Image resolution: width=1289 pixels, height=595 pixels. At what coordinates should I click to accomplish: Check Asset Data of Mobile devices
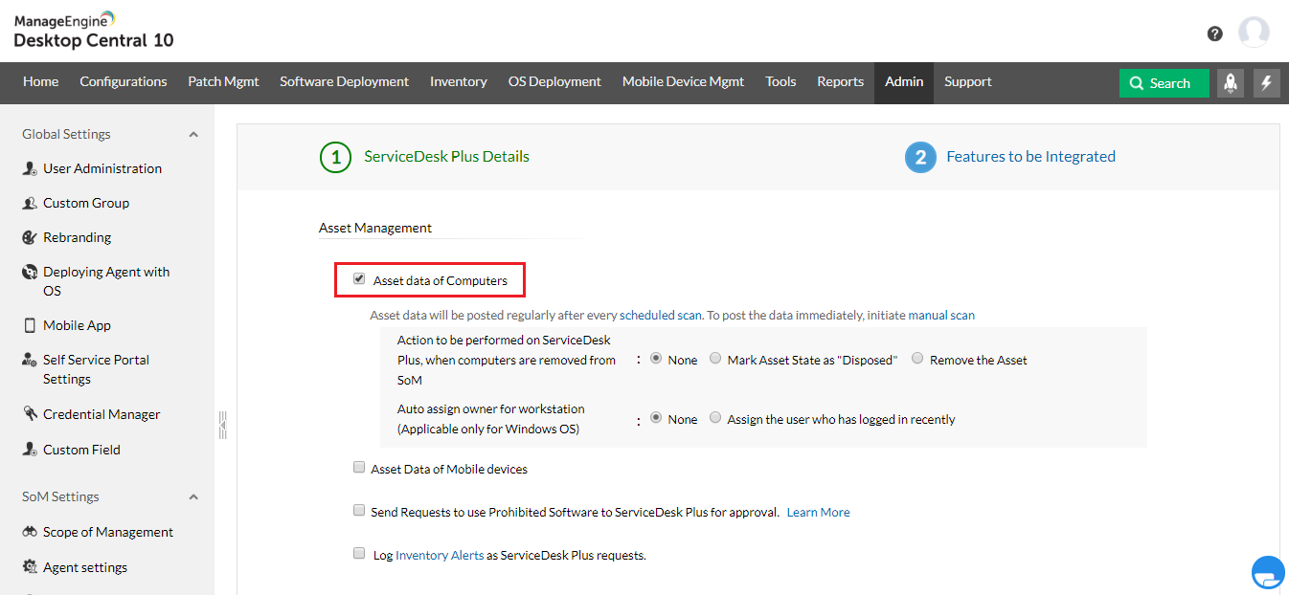pos(359,468)
